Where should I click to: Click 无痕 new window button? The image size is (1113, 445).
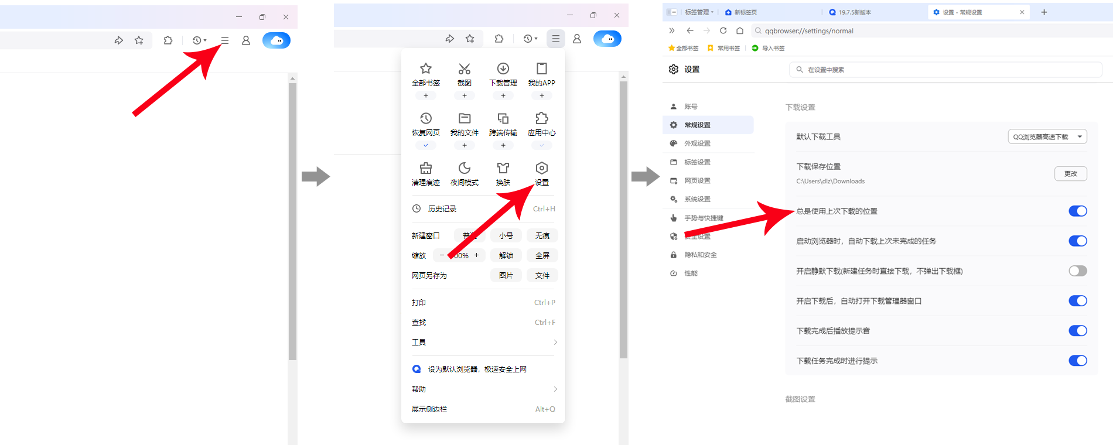[x=542, y=235]
